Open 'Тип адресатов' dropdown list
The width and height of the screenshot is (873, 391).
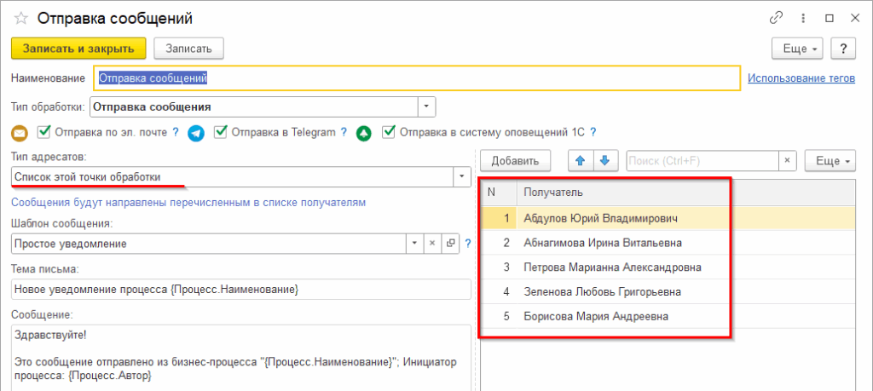[461, 176]
